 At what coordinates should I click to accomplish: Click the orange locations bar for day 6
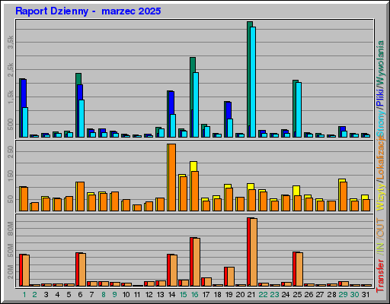81,196
